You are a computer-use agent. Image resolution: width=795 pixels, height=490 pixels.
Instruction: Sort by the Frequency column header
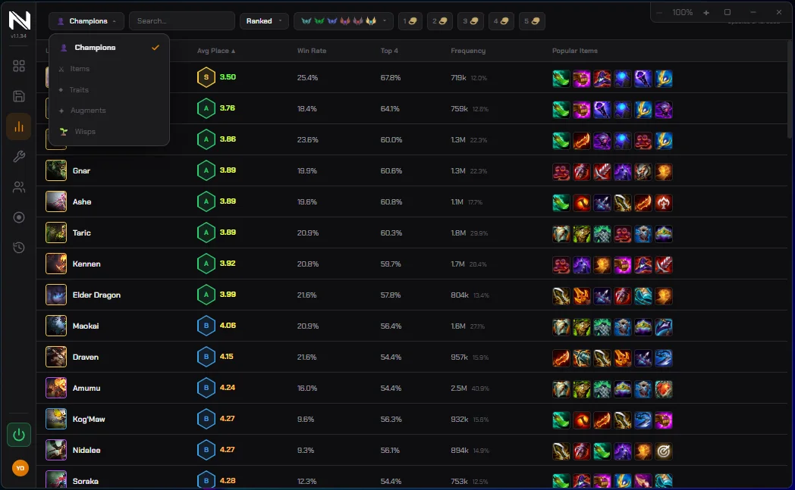click(468, 51)
